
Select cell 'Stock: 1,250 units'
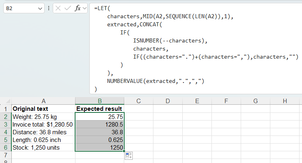[x=43, y=148]
